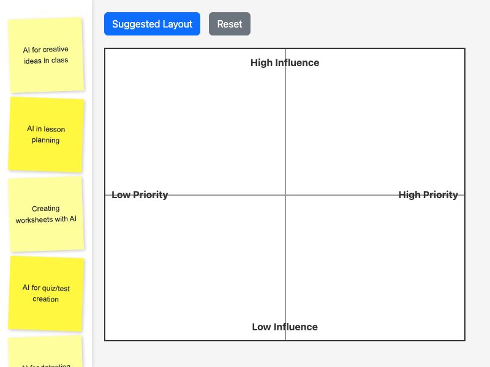The width and height of the screenshot is (490, 367).
Task: Click the center intersection of the matrix axes
Action: point(285,195)
